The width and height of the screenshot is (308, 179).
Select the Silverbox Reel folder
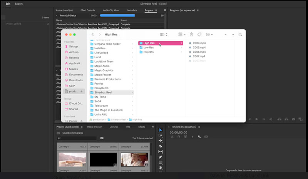point(112,92)
